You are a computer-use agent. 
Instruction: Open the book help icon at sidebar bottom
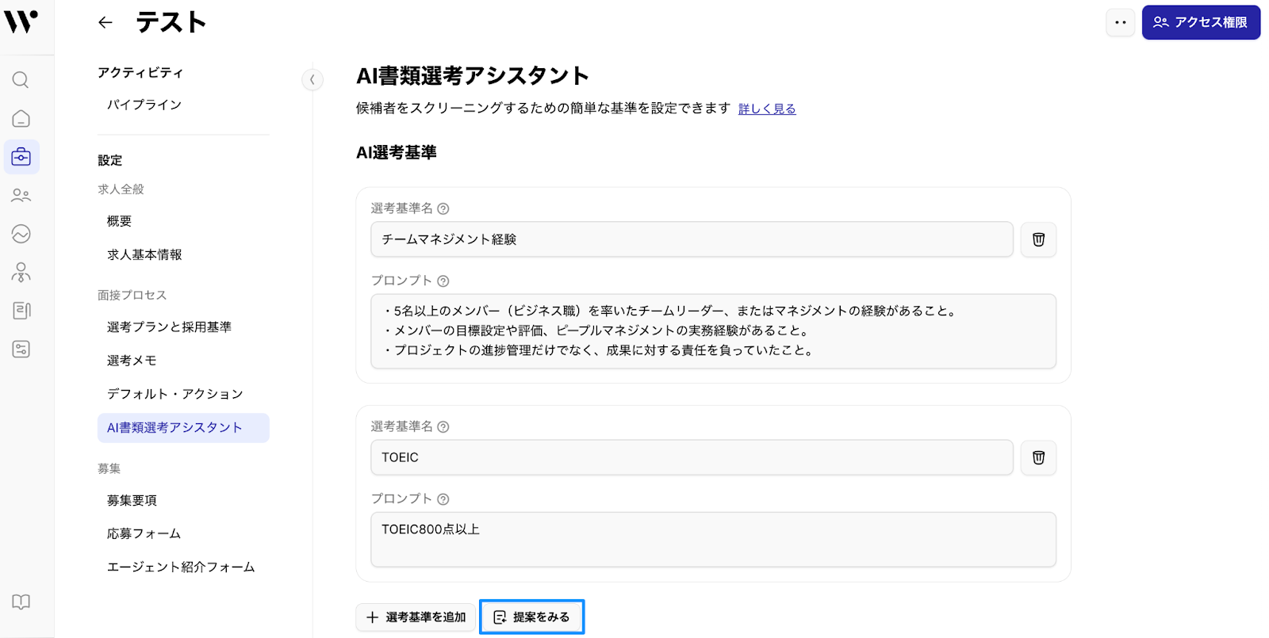click(x=21, y=602)
